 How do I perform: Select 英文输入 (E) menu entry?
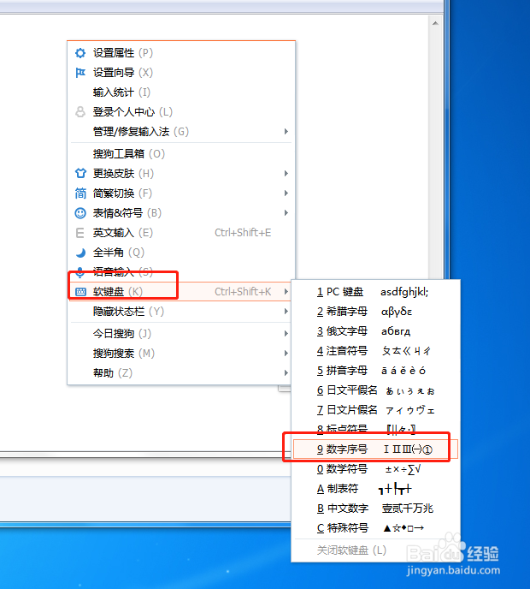point(180,233)
